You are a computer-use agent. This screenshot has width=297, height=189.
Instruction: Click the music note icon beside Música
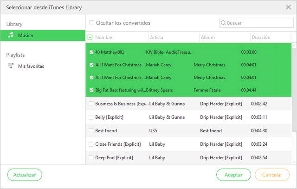pos(11,35)
